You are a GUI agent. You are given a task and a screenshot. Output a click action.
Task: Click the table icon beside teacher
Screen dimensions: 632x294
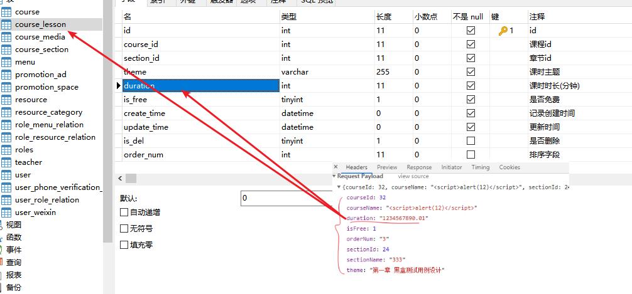tap(6, 162)
